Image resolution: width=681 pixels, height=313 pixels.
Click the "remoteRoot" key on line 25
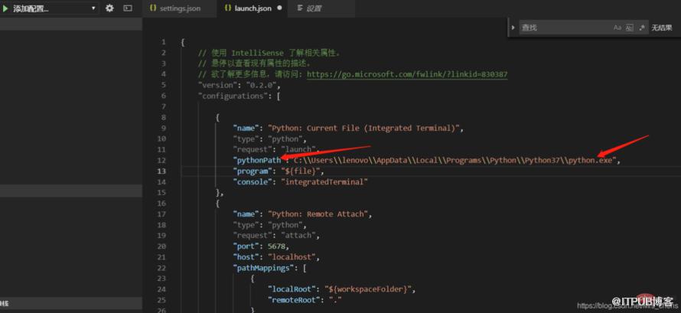[294, 300]
